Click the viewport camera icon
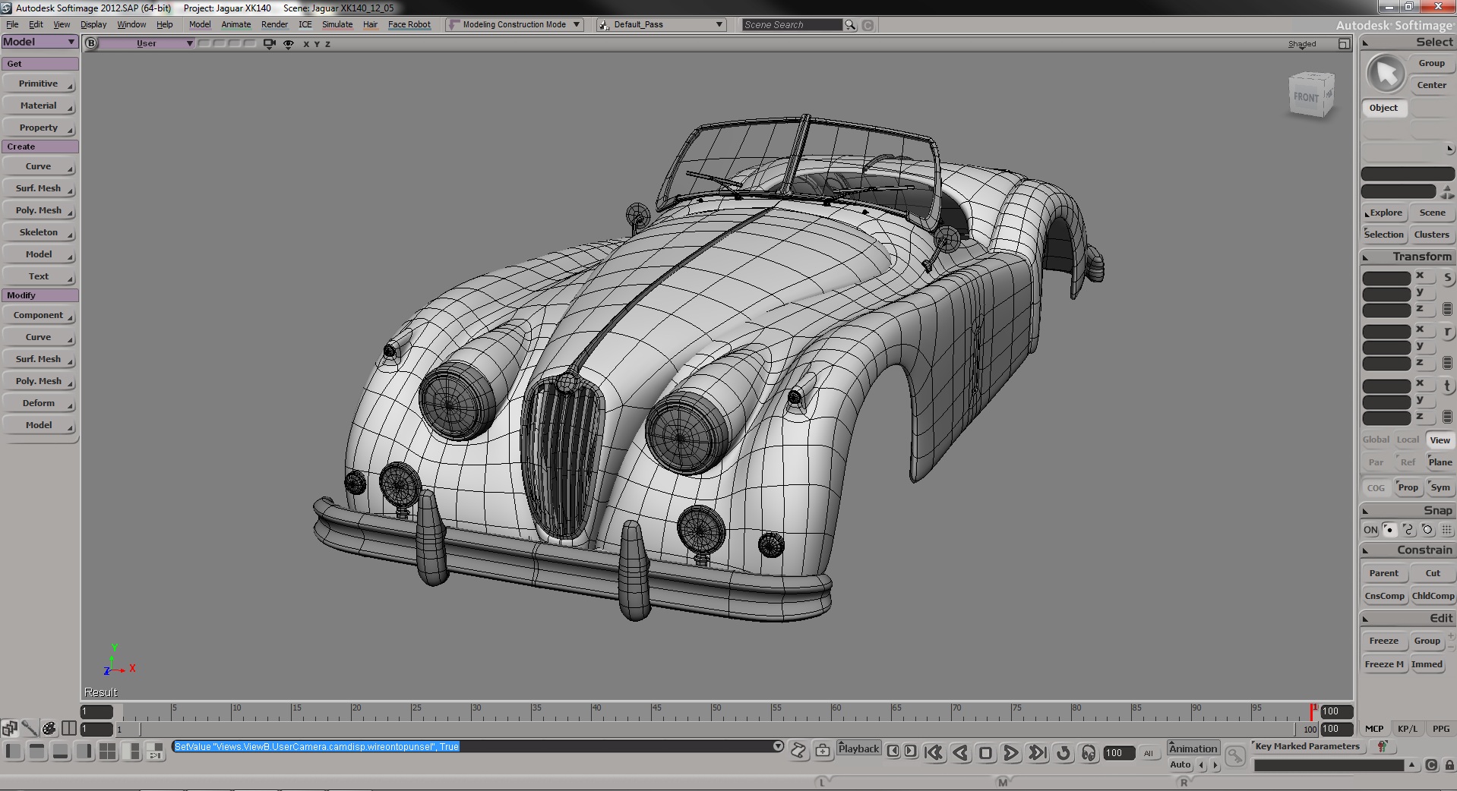The height and width of the screenshot is (791, 1457). coord(269,44)
